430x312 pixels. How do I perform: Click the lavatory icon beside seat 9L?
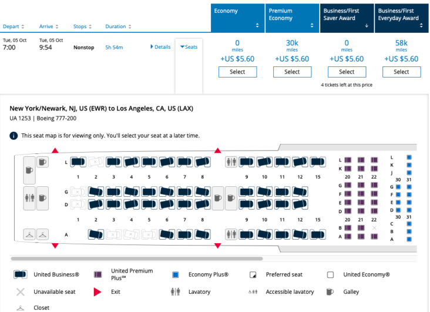231,162
